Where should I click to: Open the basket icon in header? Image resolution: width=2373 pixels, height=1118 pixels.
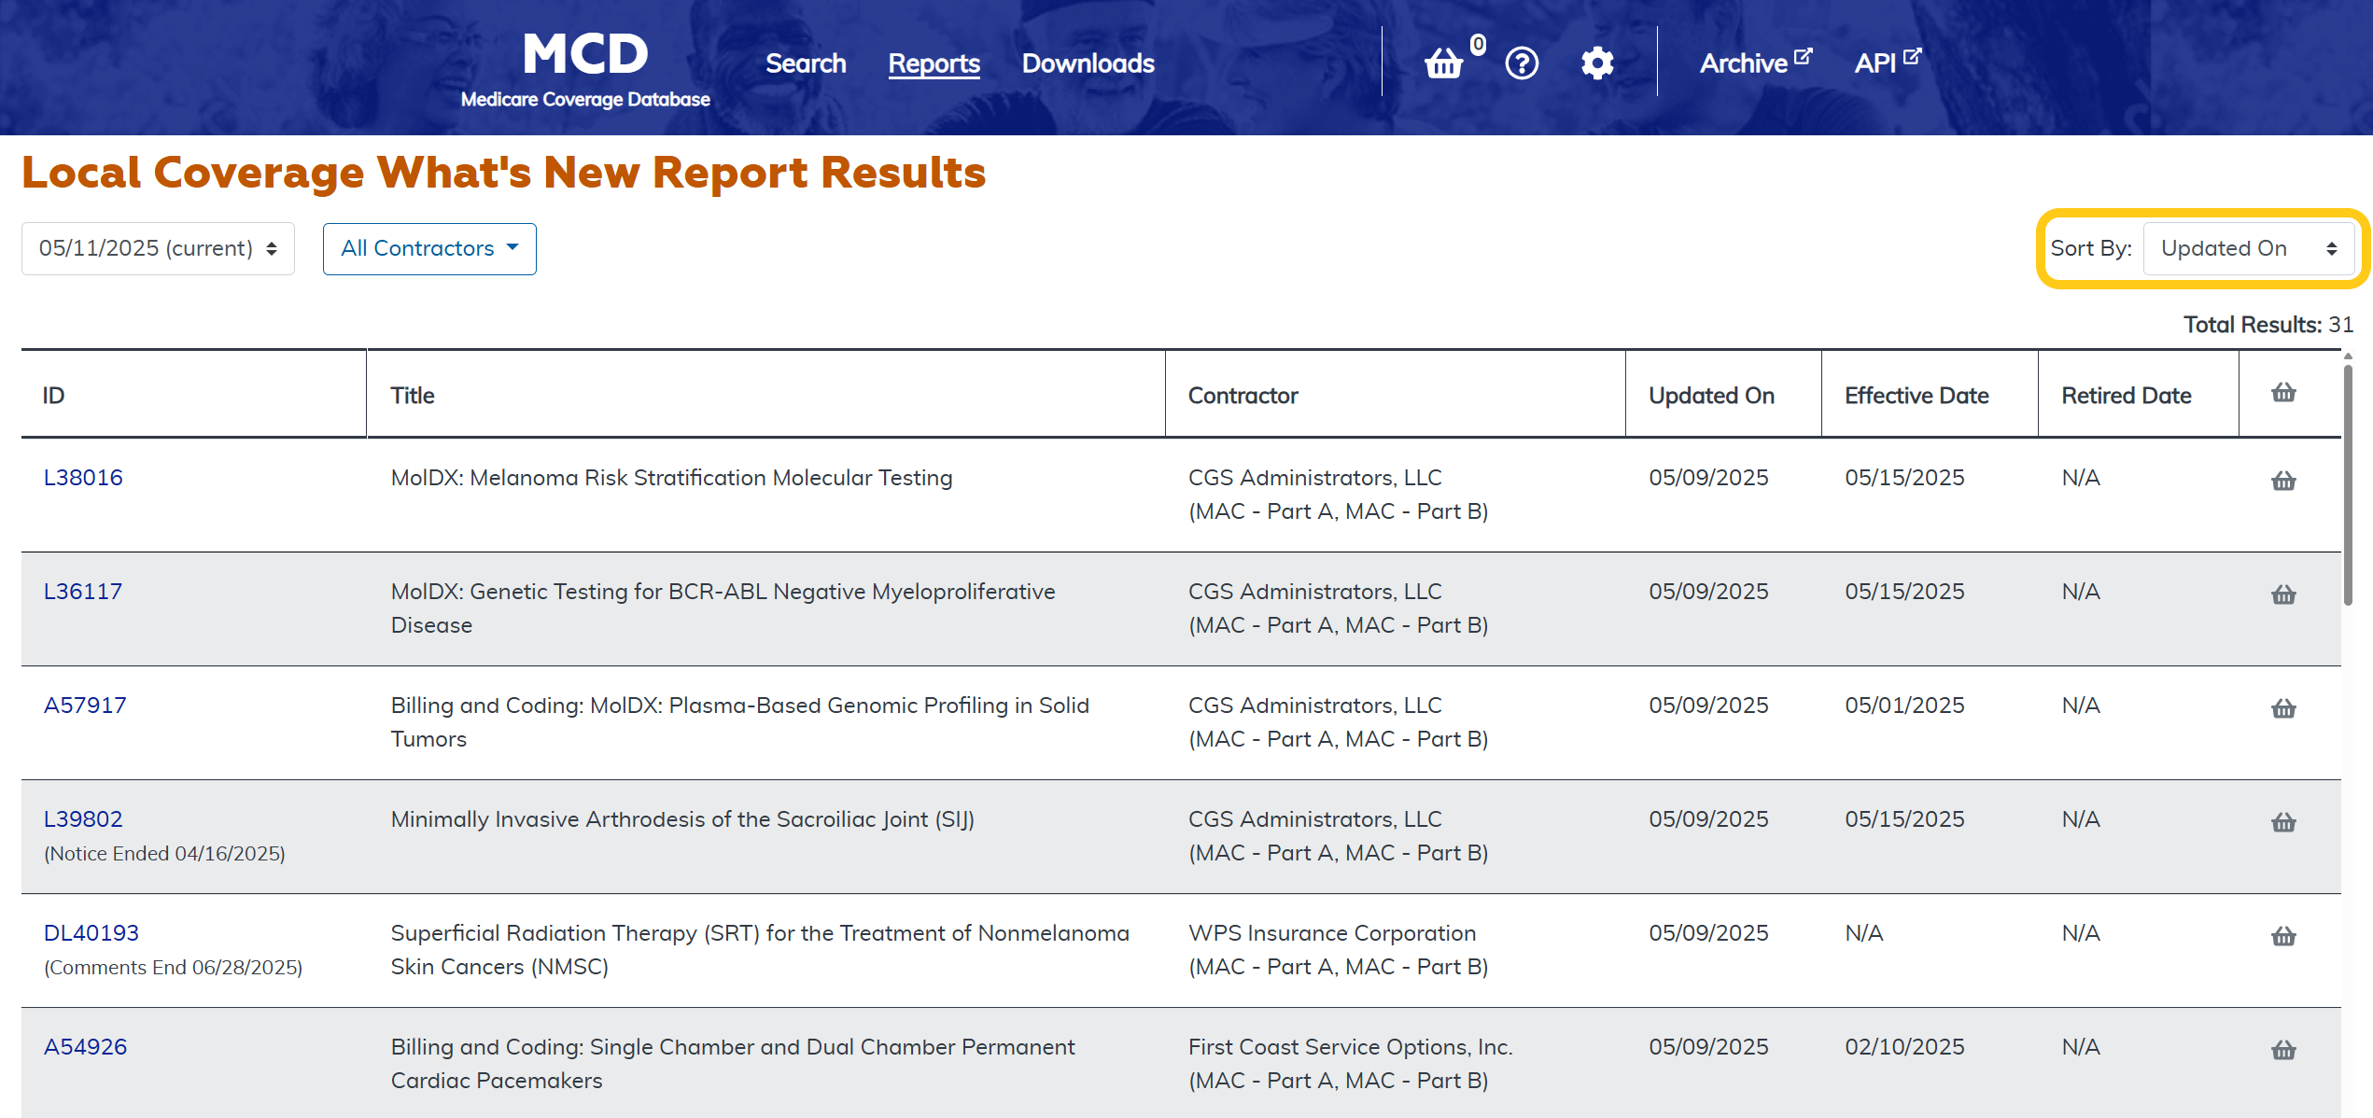click(x=1444, y=63)
